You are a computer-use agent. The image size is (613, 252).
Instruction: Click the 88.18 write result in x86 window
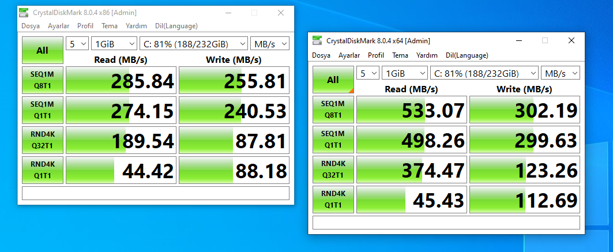point(234,170)
